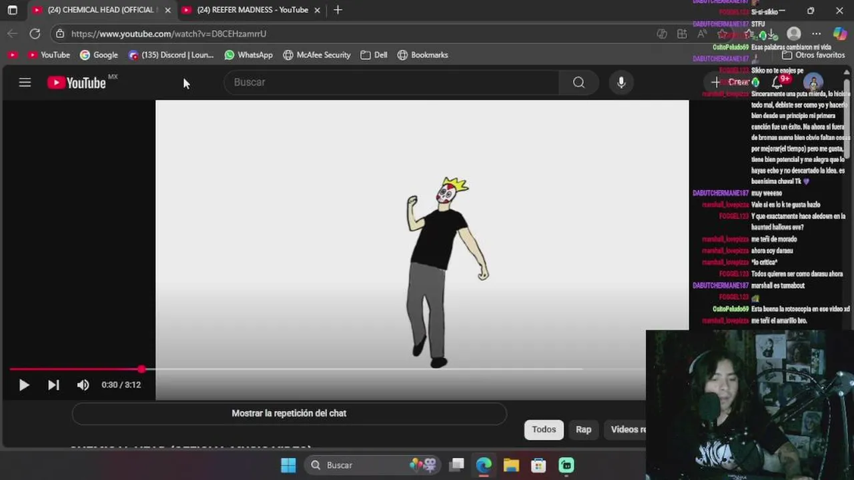The image size is (854, 480).
Task: Click the YouTube search magnifier button
Action: (578, 82)
